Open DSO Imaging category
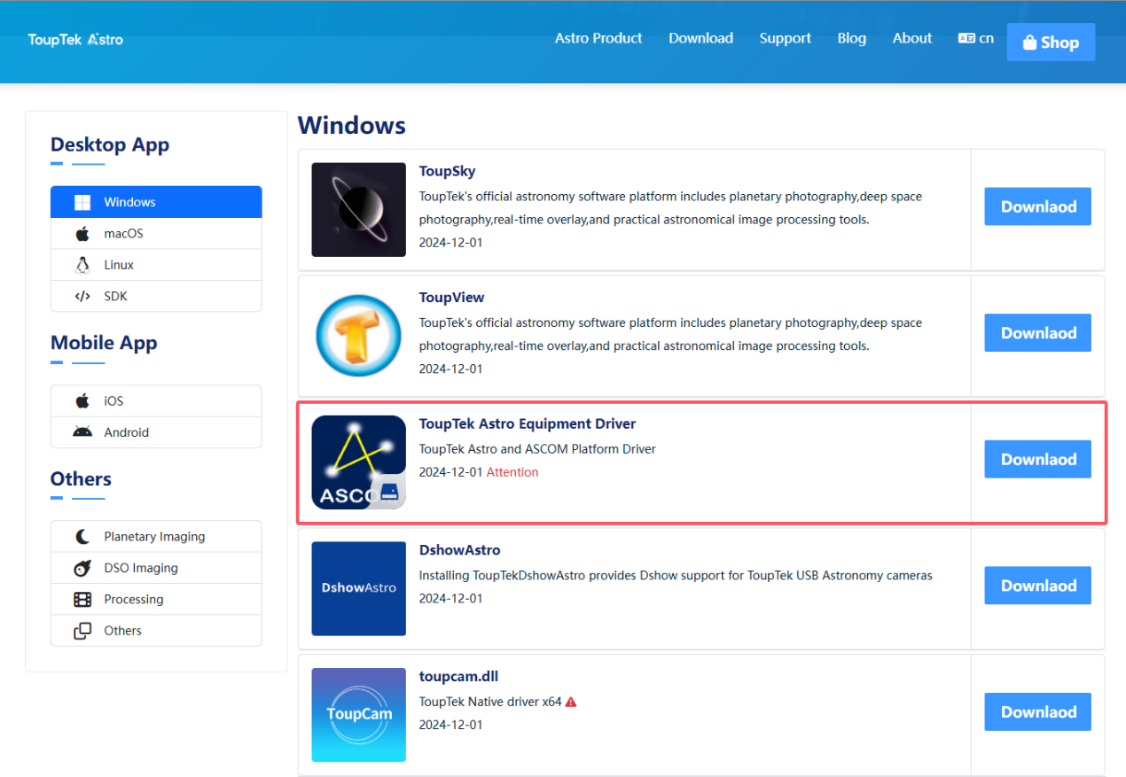The width and height of the screenshot is (1126, 777). (156, 568)
